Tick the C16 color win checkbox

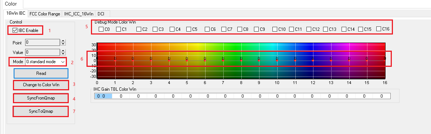tap(379, 29)
